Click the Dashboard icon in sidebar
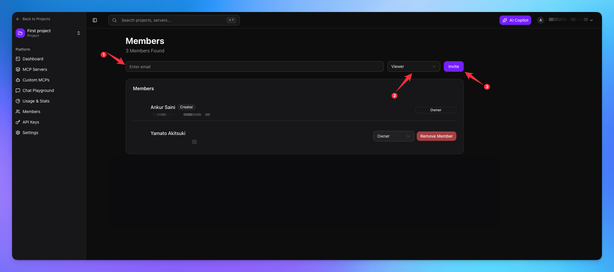The image size is (614, 272). [x=18, y=59]
